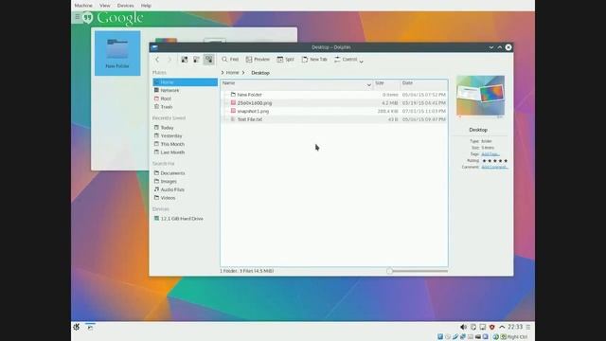606x341 pixels.
Task: Select Root in Places sidebar
Action: click(x=186, y=99)
